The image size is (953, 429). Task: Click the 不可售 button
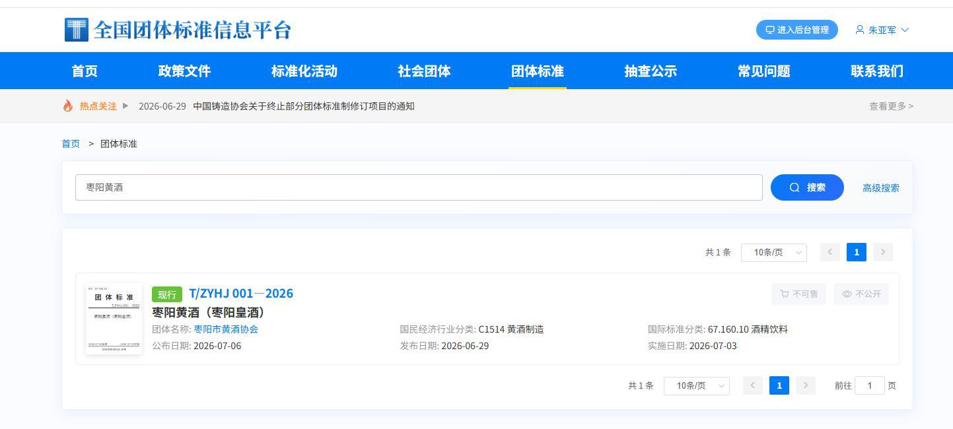click(x=798, y=294)
